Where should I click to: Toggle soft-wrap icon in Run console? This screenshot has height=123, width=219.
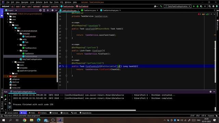pyautogui.click(x=10, y=103)
